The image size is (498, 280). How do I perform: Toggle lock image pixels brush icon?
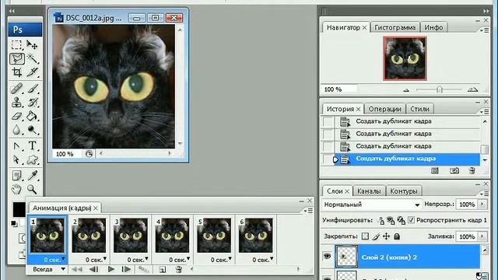pos(376,236)
